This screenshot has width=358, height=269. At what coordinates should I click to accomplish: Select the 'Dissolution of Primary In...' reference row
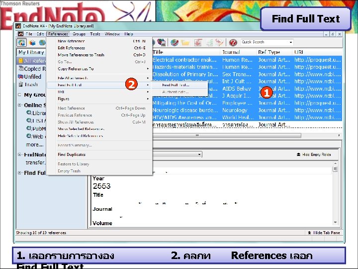pyautogui.click(x=247, y=74)
